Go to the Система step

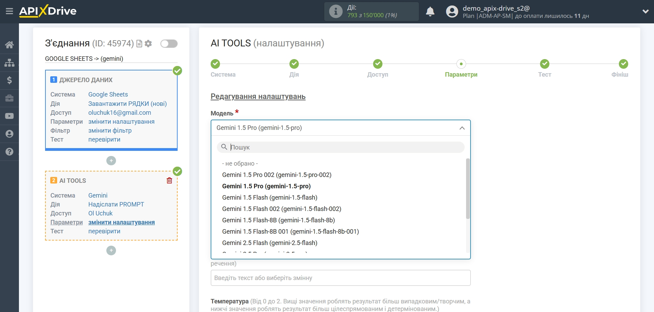(x=223, y=68)
